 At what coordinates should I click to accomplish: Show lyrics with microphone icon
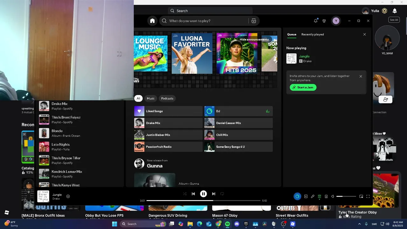tap(313, 196)
